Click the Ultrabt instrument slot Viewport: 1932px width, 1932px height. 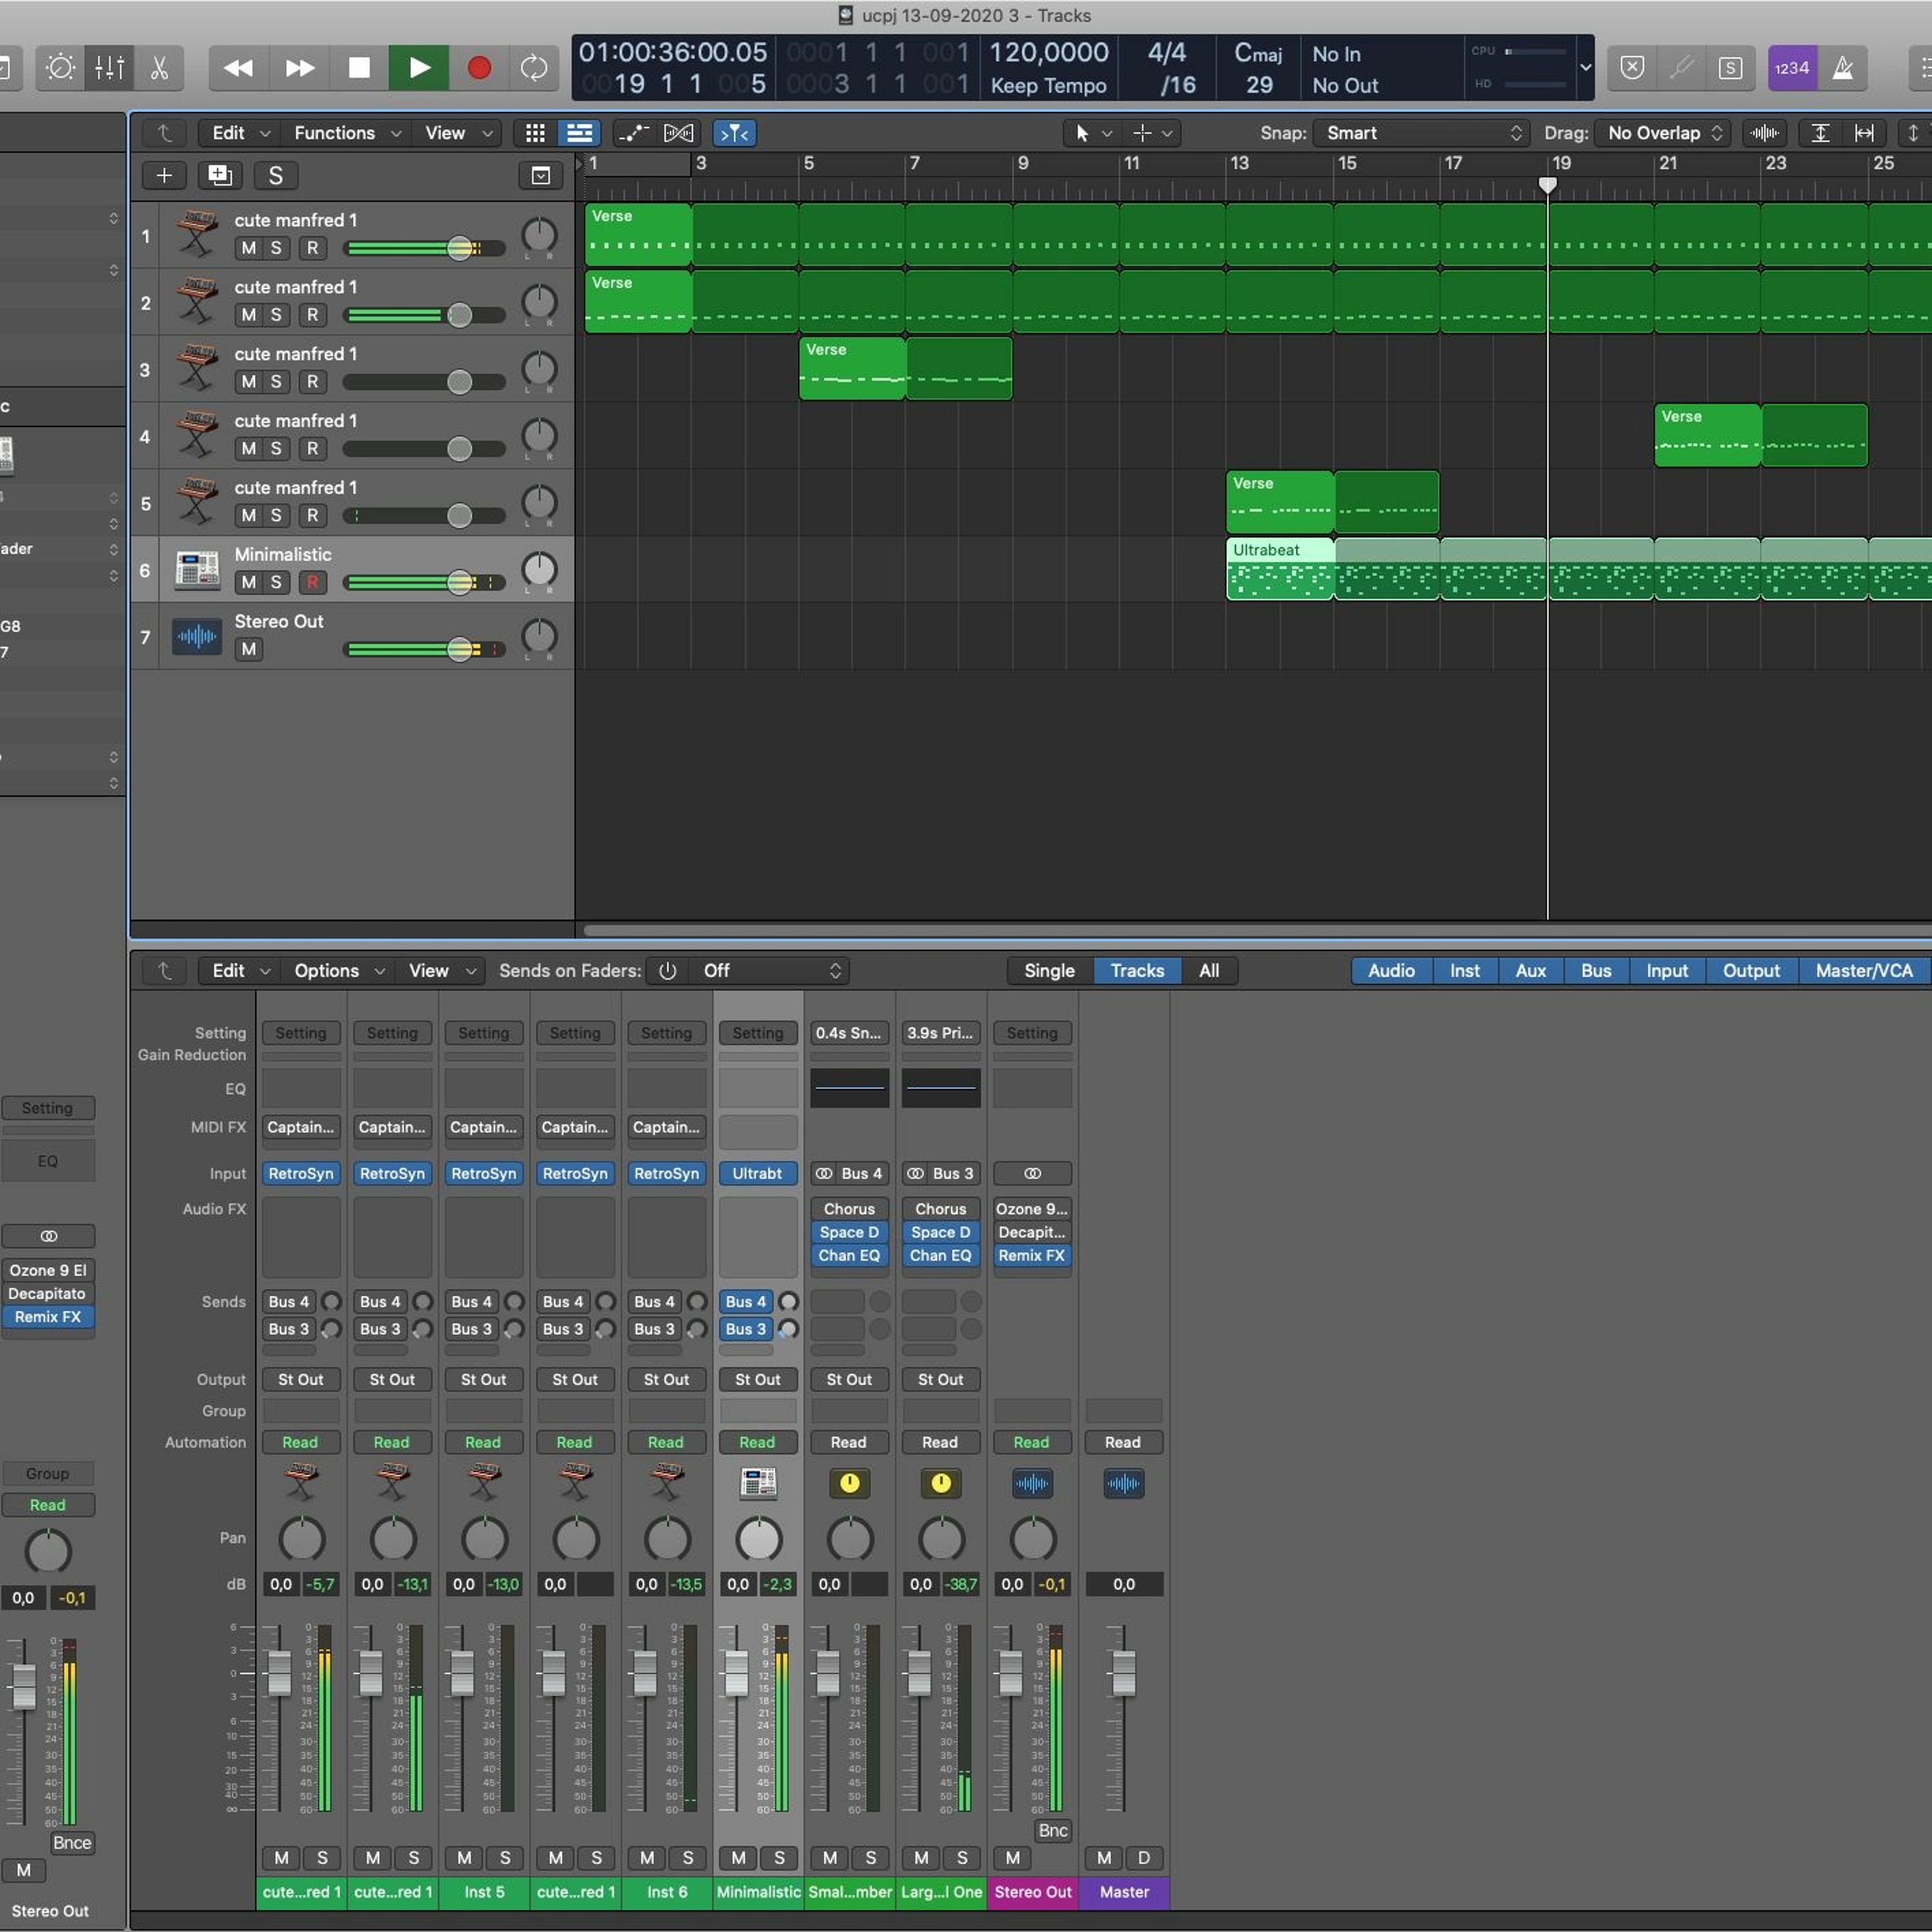click(x=757, y=1173)
